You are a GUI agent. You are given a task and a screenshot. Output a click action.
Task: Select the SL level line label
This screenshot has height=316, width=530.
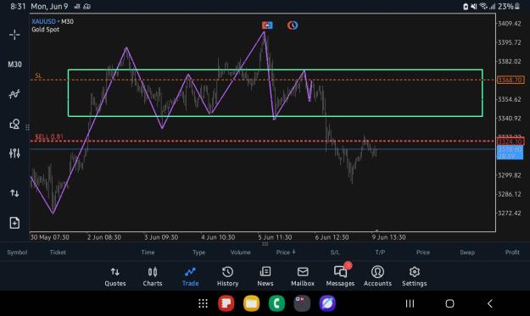(38, 75)
